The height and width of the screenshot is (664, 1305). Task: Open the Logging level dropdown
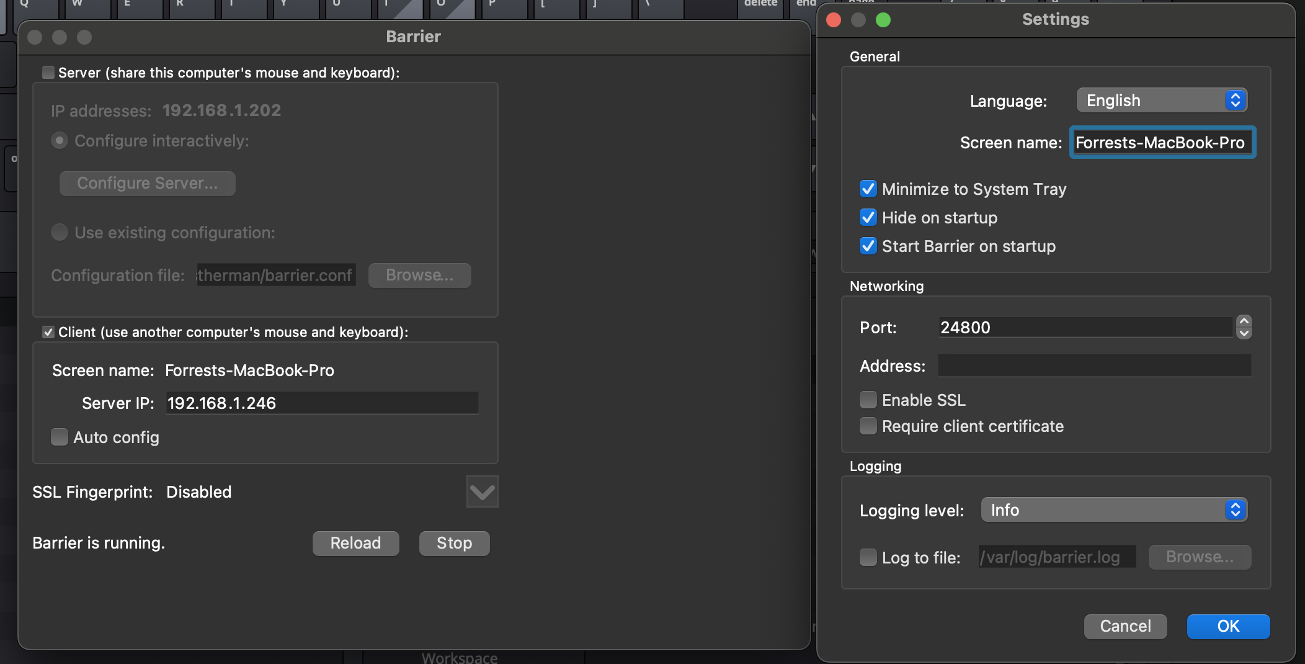point(1114,510)
